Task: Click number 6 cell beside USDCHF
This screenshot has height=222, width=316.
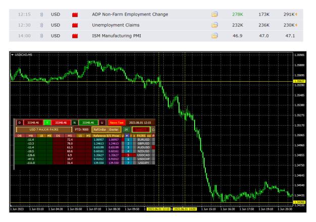Action: 128,159
